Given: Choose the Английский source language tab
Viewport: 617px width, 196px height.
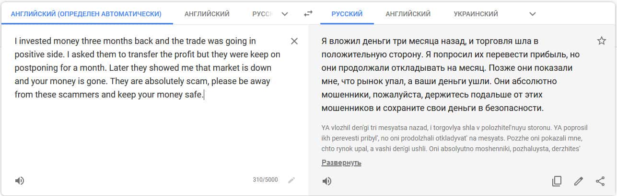Looking at the screenshot, I should tap(207, 14).
